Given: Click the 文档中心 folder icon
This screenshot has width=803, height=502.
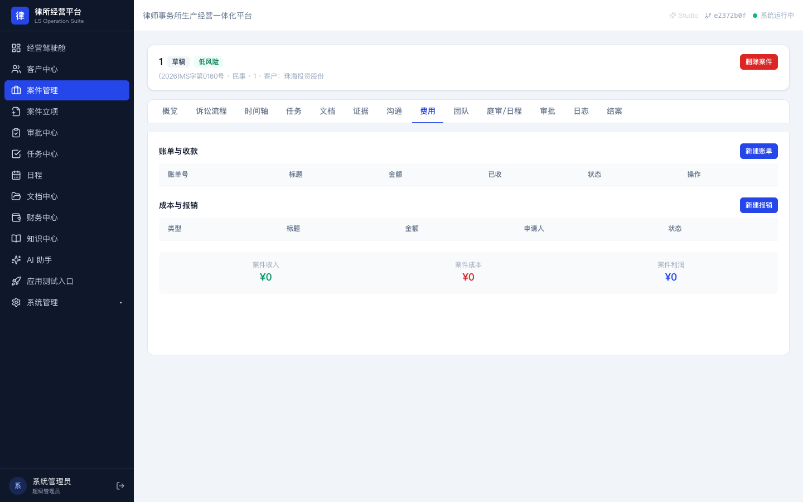Looking at the screenshot, I should coord(16,196).
